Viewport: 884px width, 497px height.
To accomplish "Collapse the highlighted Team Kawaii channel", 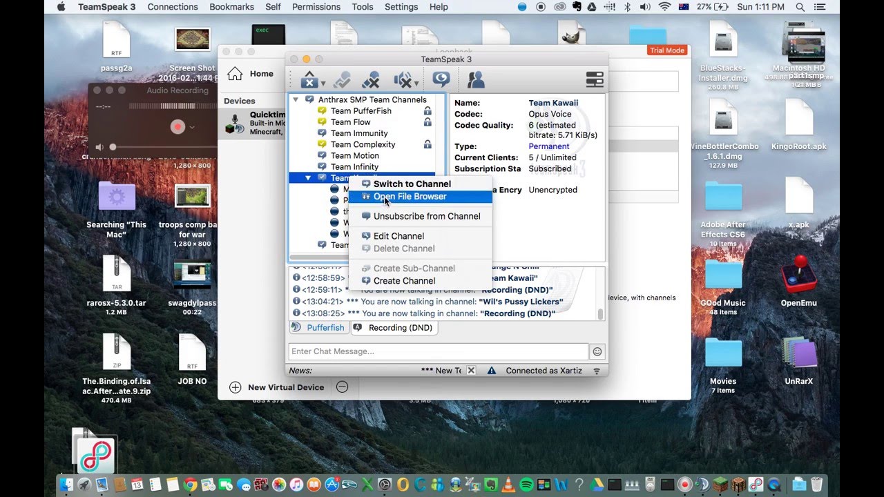I will (308, 178).
